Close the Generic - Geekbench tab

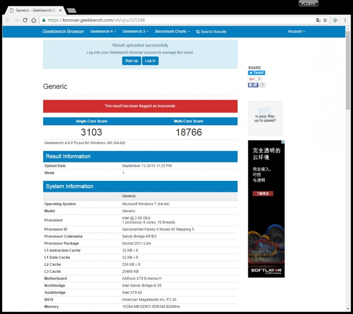pos(60,11)
